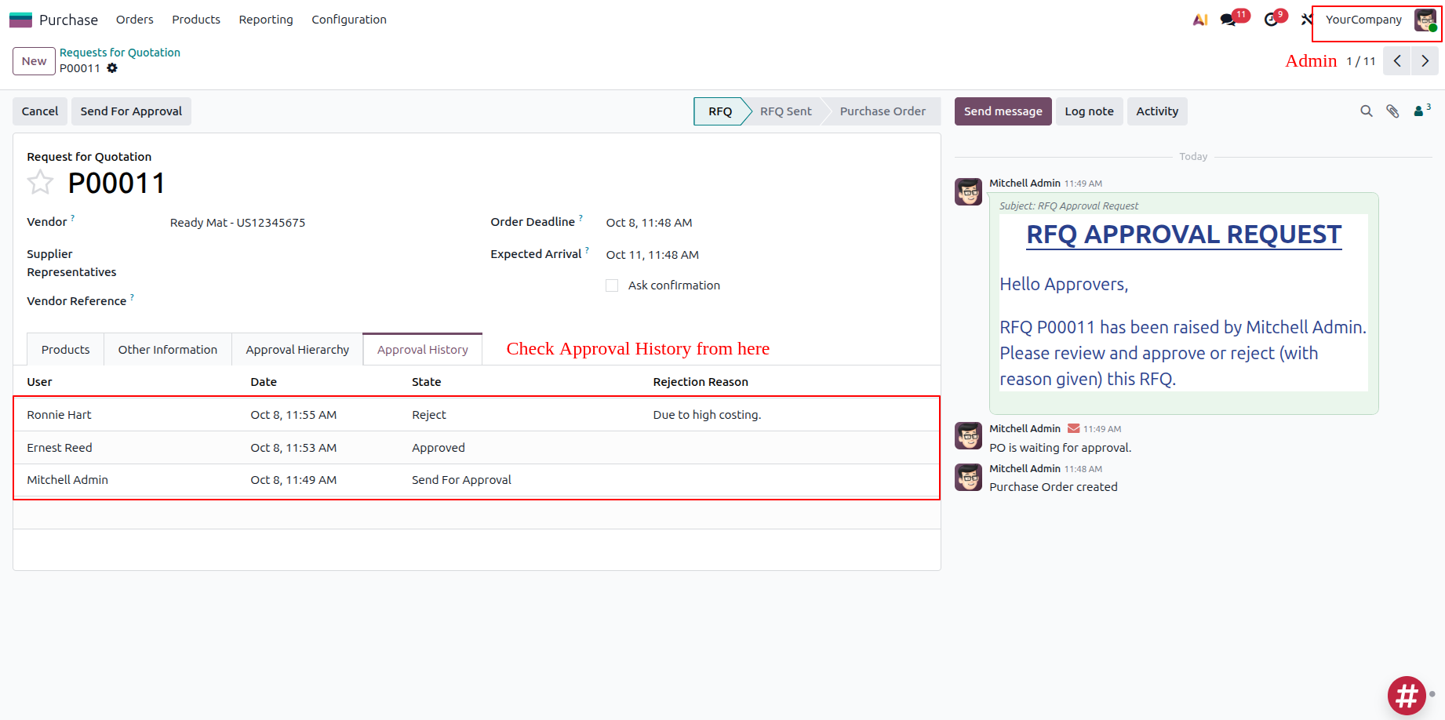Toggle the favorite star on P00011
Screen dimensions: 1445x720
click(40, 182)
